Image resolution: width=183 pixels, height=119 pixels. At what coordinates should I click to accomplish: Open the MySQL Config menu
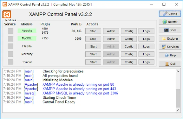click(129, 39)
